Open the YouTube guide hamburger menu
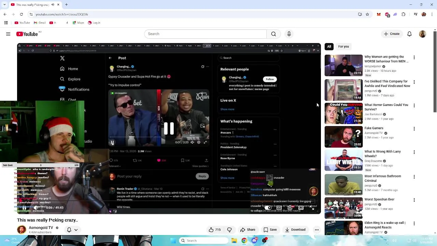This screenshot has width=437, height=246. (x=8, y=34)
